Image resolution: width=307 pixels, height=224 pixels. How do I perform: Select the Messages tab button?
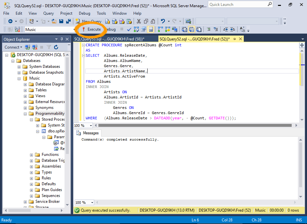pyautogui.click(x=87, y=133)
